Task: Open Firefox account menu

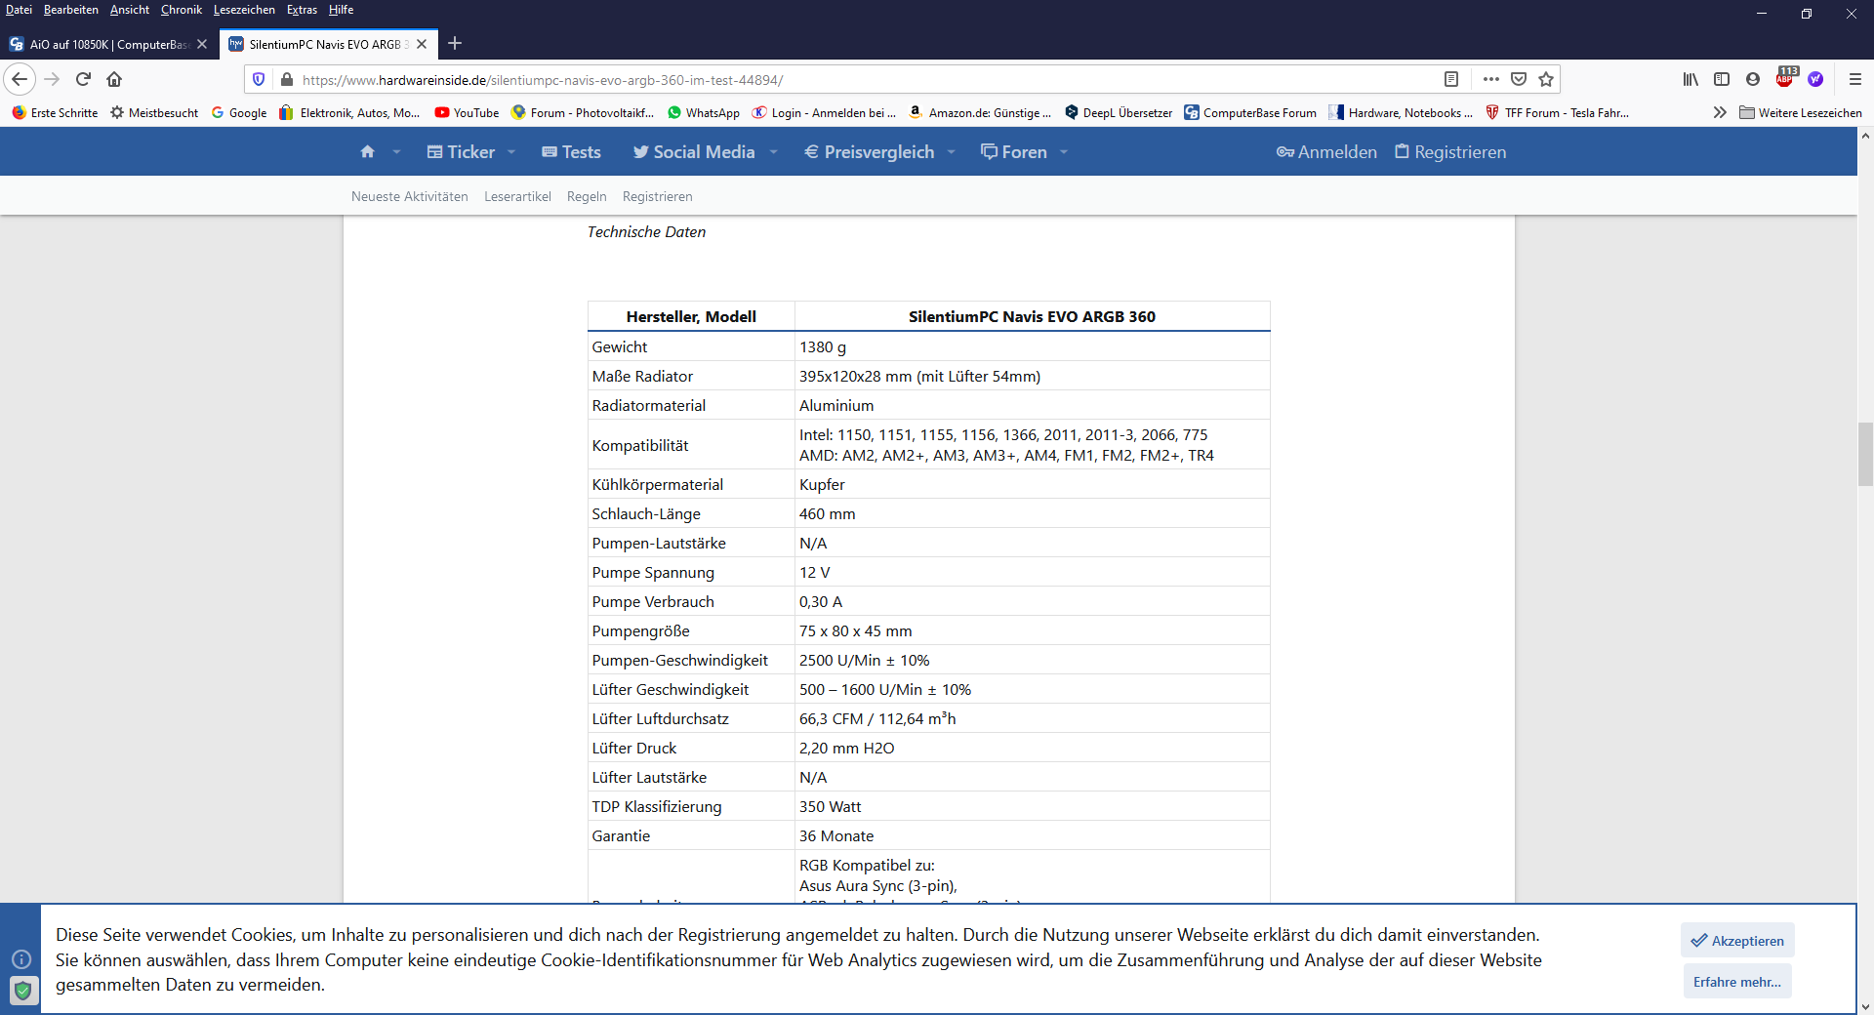Action: click(1753, 79)
